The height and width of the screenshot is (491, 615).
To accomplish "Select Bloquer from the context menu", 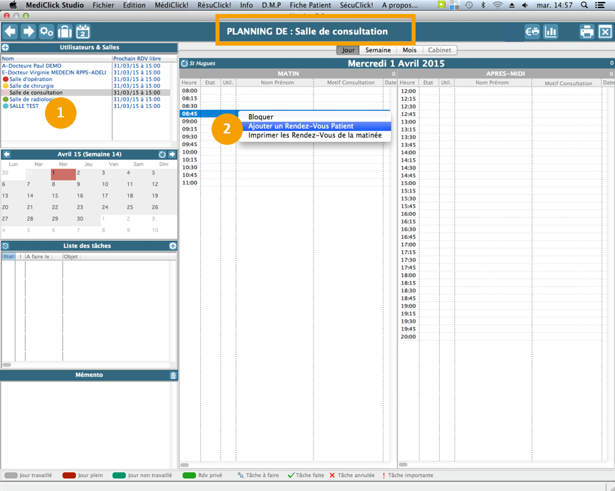I will [x=261, y=117].
